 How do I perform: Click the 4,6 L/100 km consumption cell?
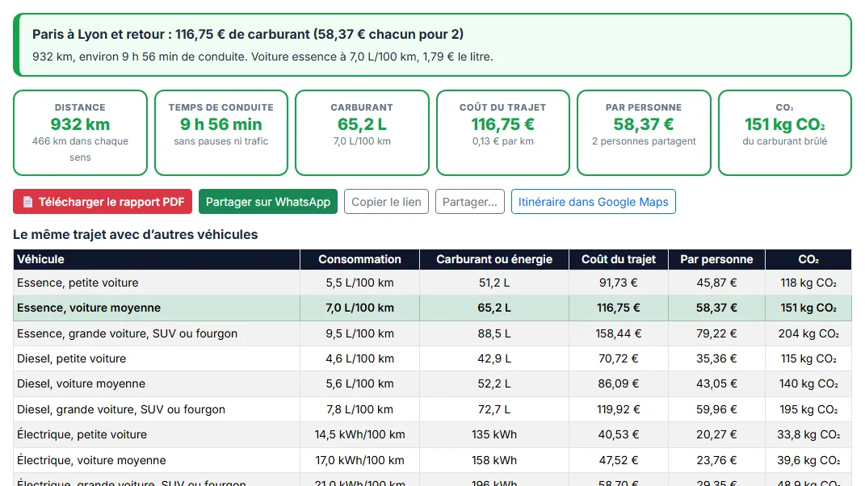click(x=359, y=358)
